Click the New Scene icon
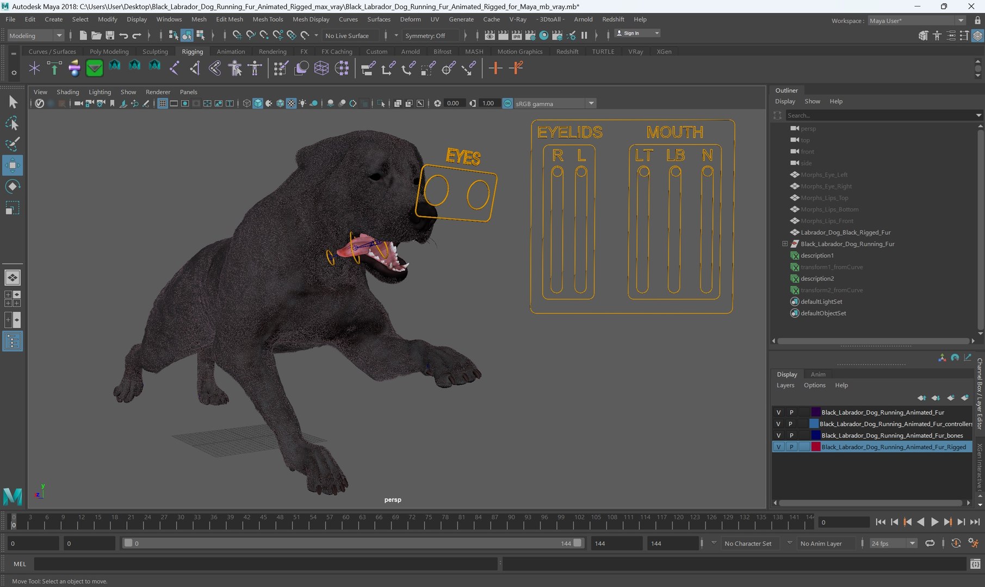This screenshot has height=587, width=985. tap(83, 35)
